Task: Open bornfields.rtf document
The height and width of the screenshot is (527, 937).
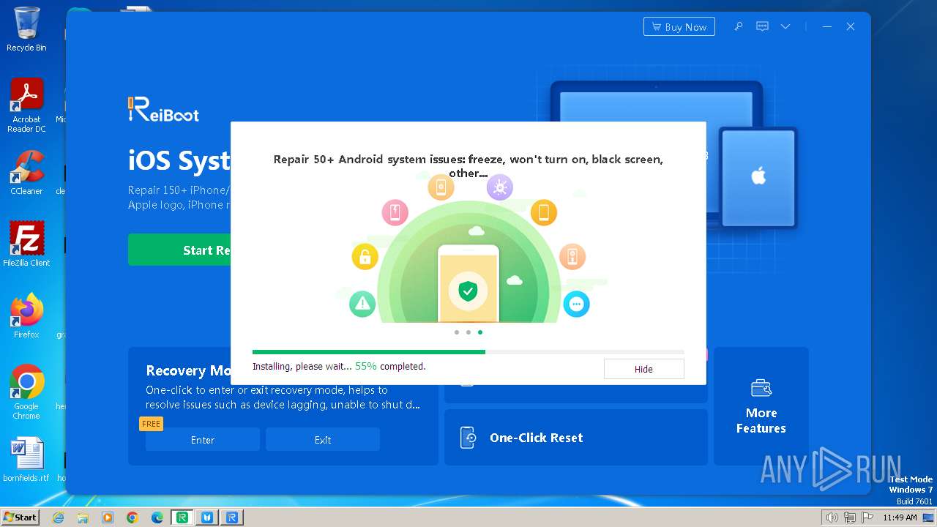Action: [x=26, y=460]
